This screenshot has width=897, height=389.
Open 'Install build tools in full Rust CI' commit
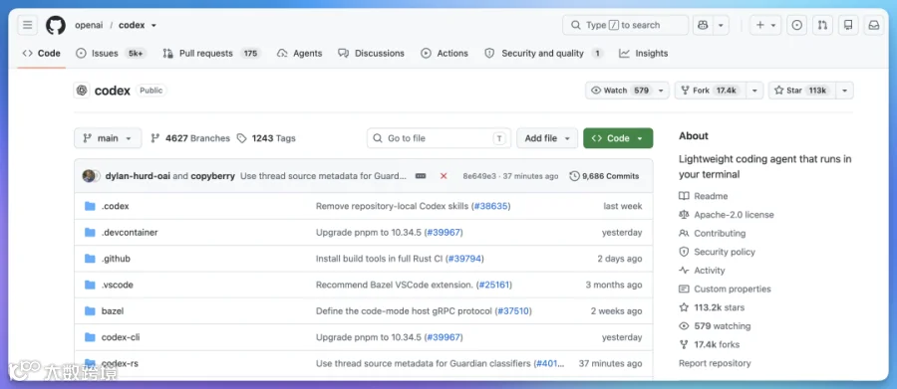pyautogui.click(x=380, y=259)
